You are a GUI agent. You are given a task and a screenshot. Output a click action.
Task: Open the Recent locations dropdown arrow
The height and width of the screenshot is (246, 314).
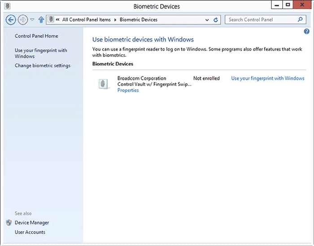32,20
